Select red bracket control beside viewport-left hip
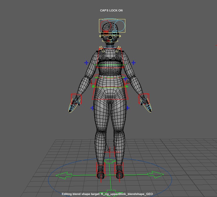 [93, 83]
